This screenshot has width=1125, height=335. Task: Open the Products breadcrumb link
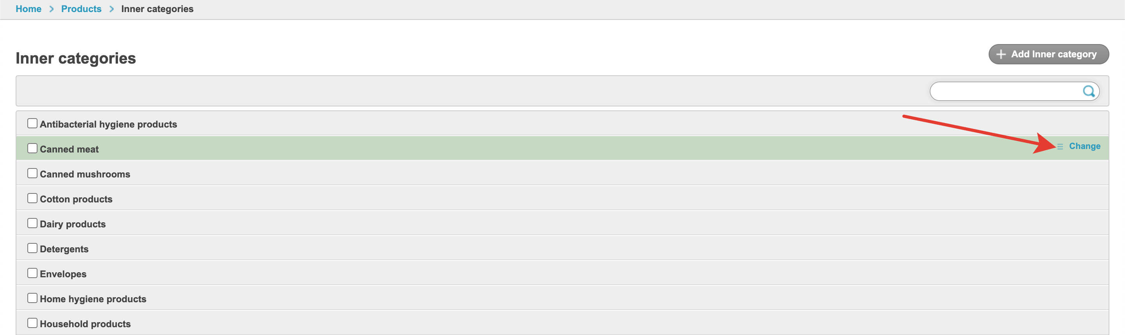coord(81,9)
